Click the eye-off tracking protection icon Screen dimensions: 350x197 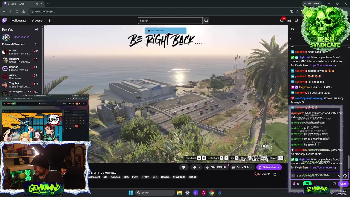point(291,11)
